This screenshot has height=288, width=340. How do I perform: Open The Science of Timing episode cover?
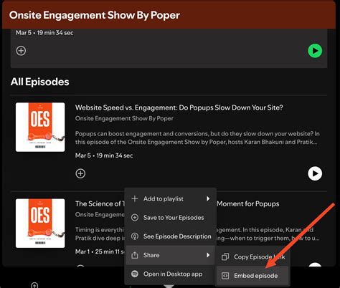point(40,223)
